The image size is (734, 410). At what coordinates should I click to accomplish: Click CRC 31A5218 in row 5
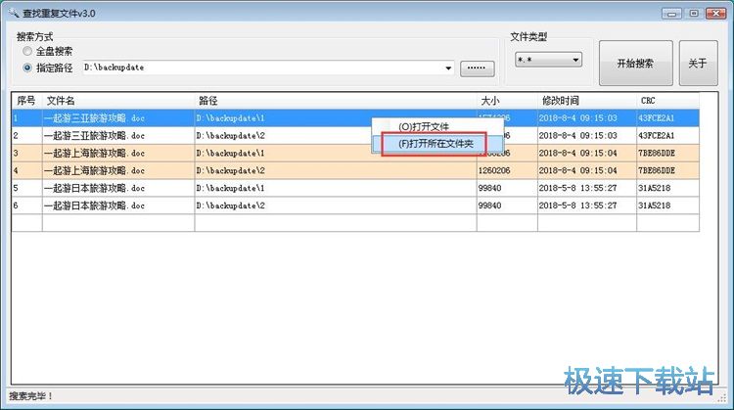tap(655, 188)
